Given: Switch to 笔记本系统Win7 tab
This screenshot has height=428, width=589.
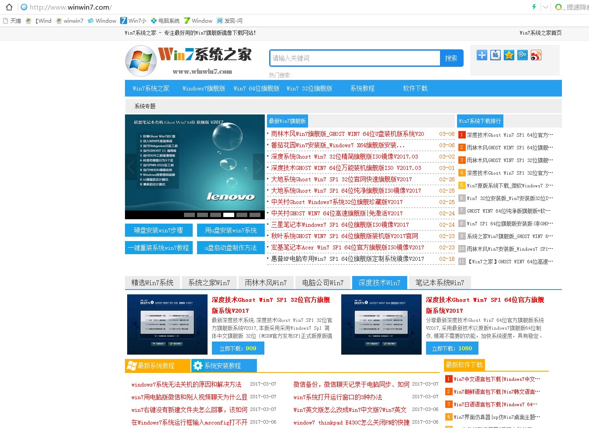Looking at the screenshot, I should point(440,283).
